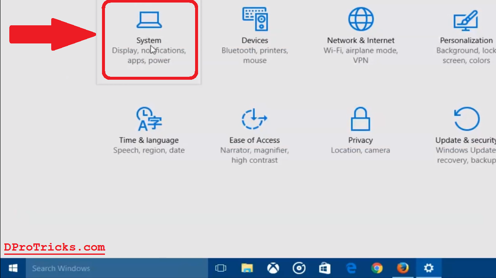Click 'Background, lock screen, colors' description
This screenshot has height=278, width=496.
[x=466, y=55]
